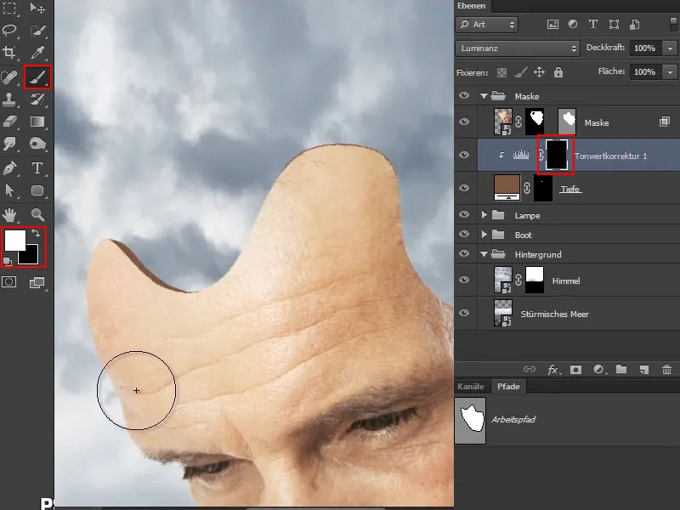This screenshot has width=680, height=510.
Task: Select the Spot Healing Brush tool
Action: [9, 77]
